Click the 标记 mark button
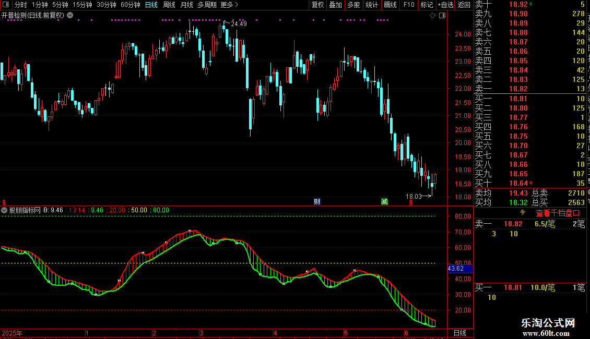The height and width of the screenshot is (339, 590). 427,5
